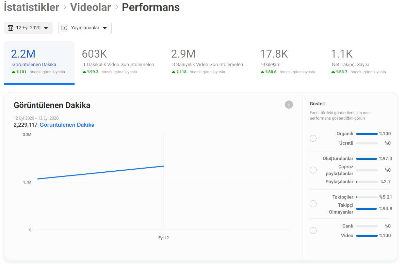Select the Canlı / Video radio option

click(x=313, y=231)
